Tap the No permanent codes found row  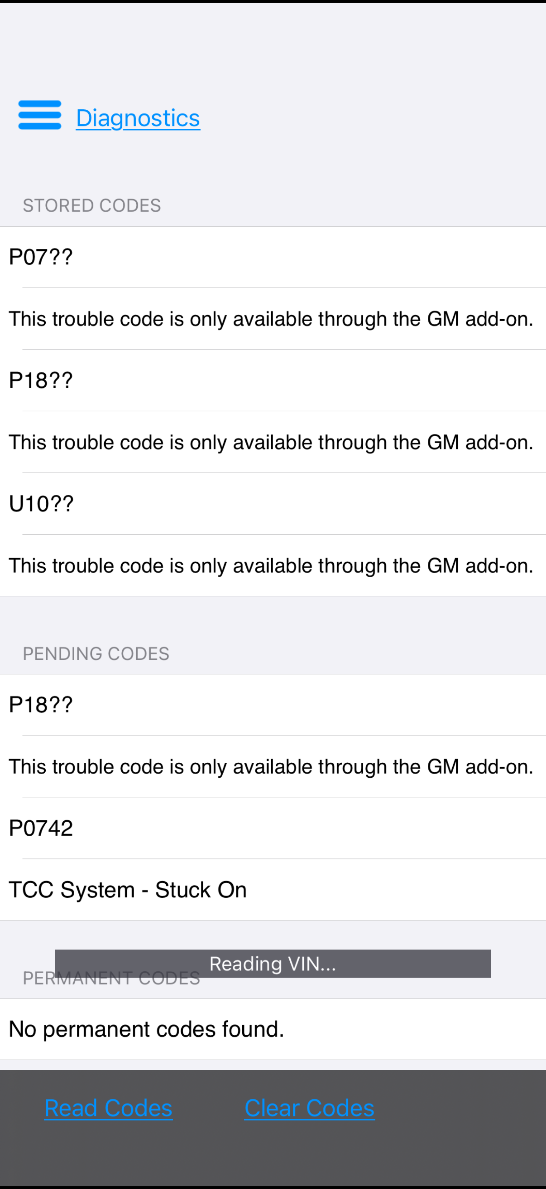pyautogui.click(x=273, y=1029)
